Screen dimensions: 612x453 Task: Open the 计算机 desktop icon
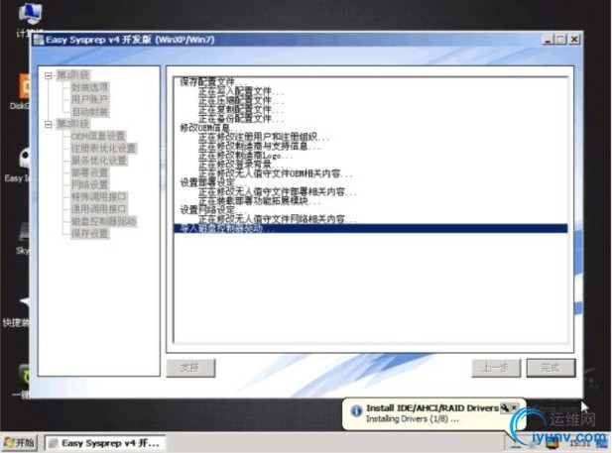[x=30, y=20]
